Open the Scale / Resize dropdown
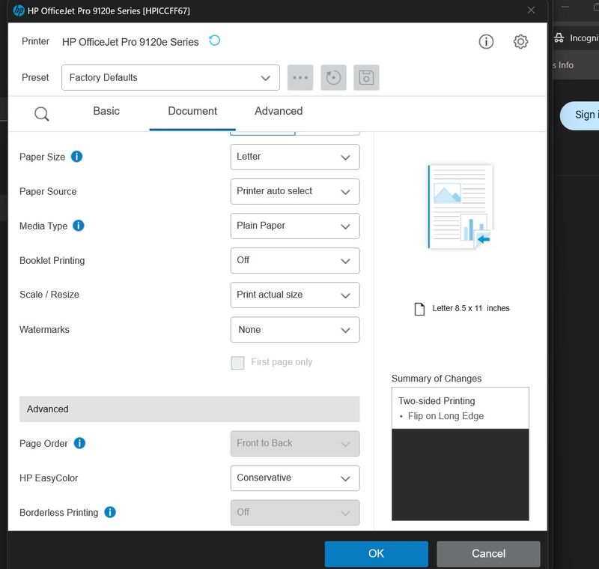This screenshot has width=599, height=569. tap(295, 295)
